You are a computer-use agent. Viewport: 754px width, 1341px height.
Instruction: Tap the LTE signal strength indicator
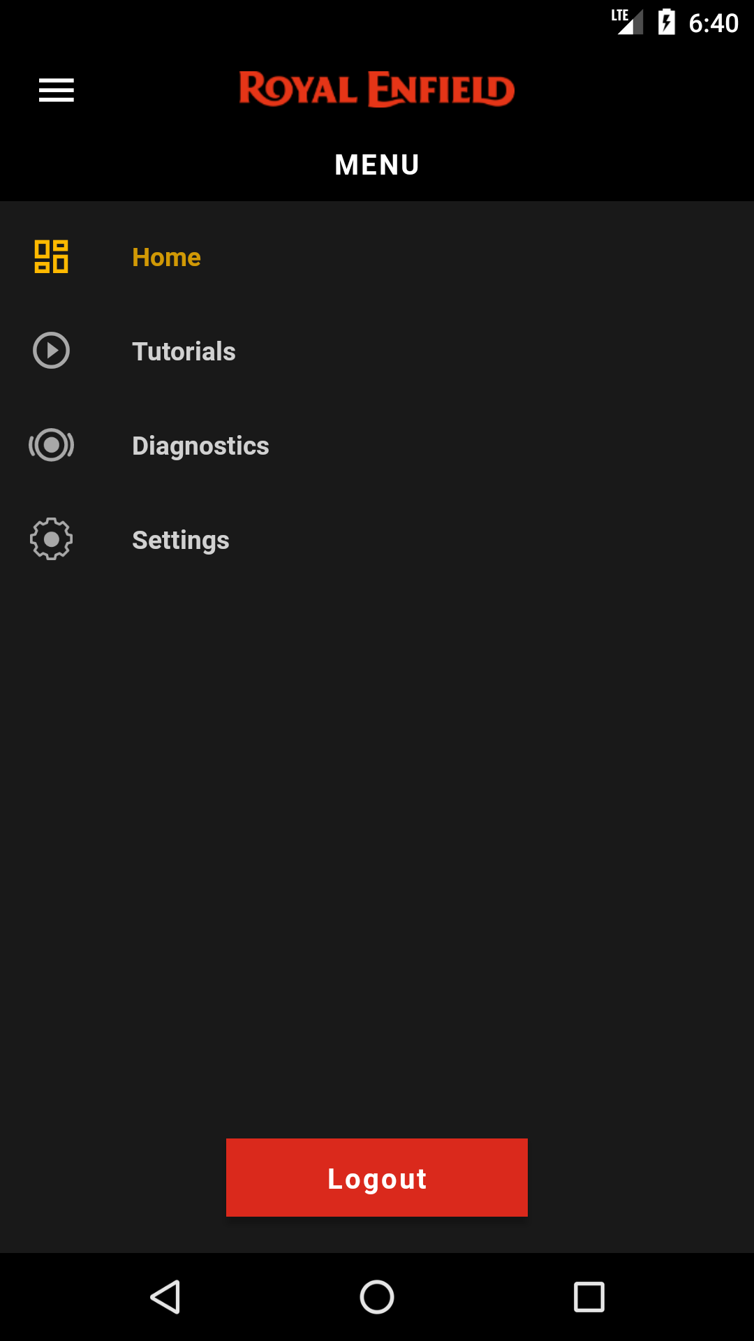pos(627,22)
